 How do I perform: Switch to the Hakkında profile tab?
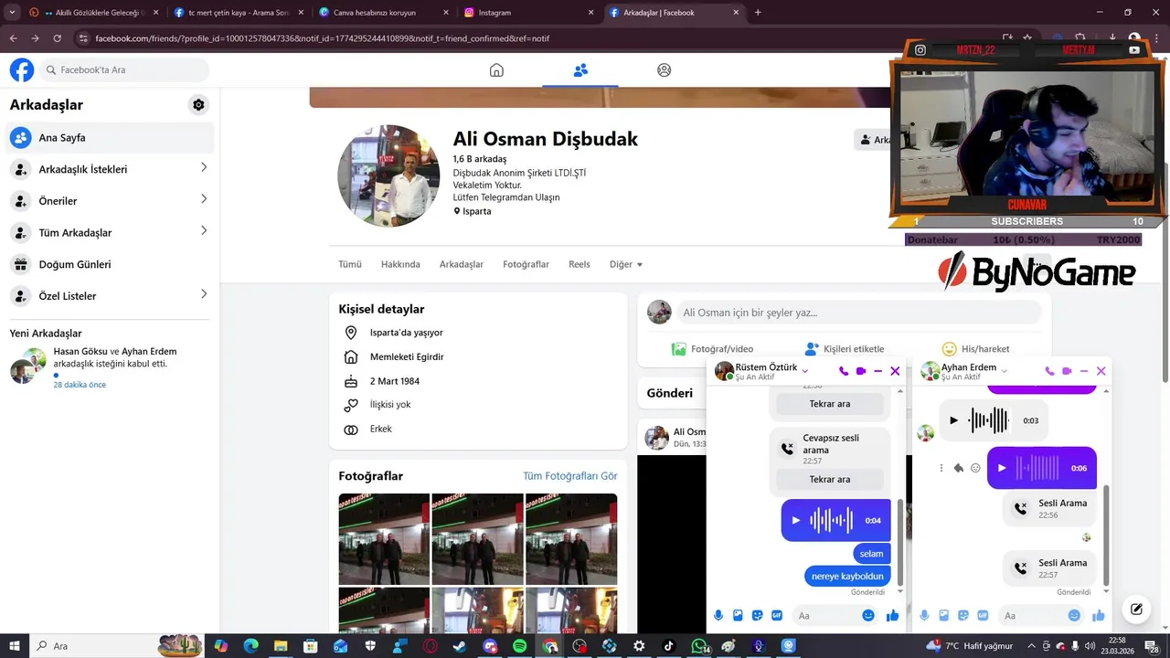coord(400,264)
